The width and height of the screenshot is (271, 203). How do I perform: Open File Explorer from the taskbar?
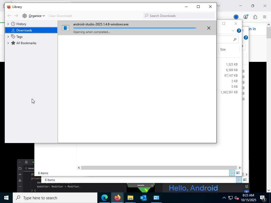point(130,198)
